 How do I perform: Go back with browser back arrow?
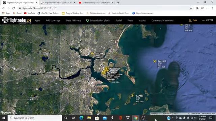tap(3, 8)
